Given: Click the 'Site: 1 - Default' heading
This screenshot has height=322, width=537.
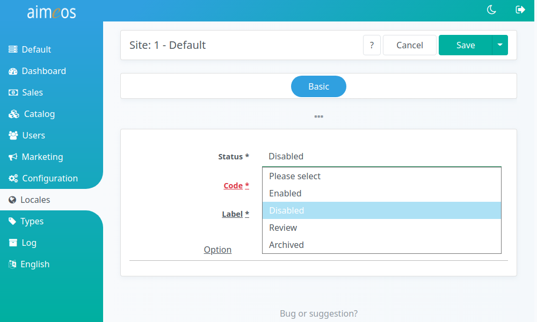Looking at the screenshot, I should [168, 45].
